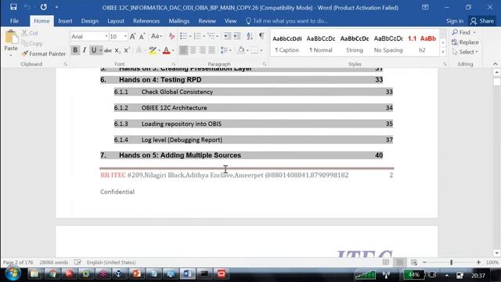
Task: Click the Word icon in Windows taskbar
Action: point(187,274)
